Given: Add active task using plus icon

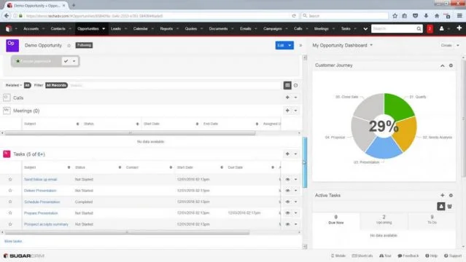Looking at the screenshot, I should pyautogui.click(x=442, y=195).
